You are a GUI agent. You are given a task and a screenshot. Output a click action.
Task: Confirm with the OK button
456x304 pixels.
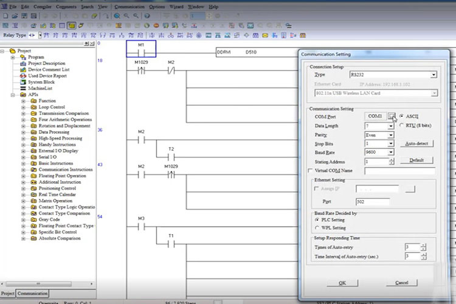(342, 283)
